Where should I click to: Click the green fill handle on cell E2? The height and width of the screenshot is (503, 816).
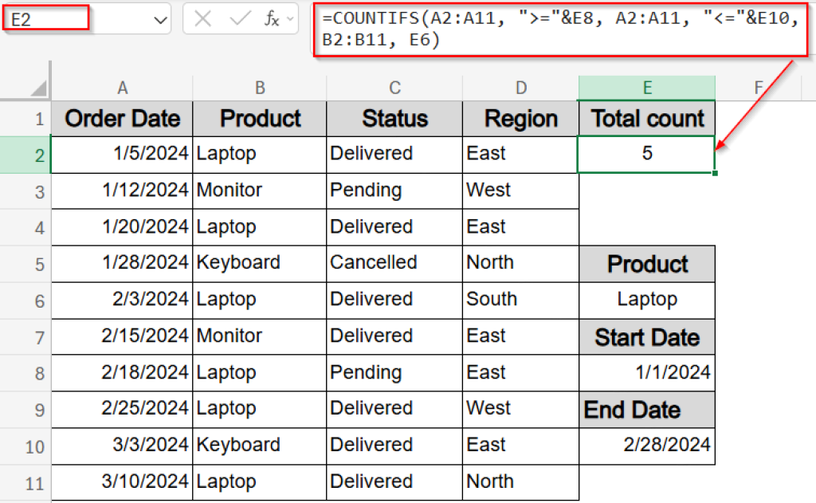tap(713, 172)
